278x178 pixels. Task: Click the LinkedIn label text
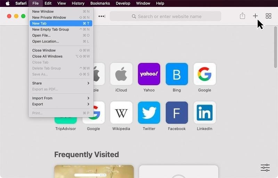(x=205, y=129)
